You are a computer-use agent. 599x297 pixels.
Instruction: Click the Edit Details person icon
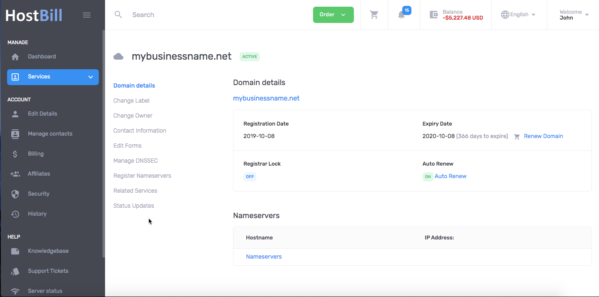15,113
